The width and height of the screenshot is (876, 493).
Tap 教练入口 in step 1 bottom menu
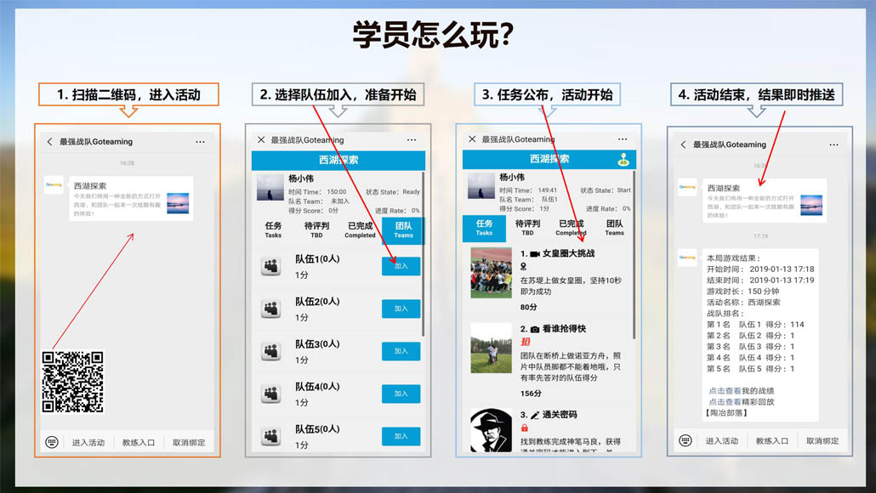(x=138, y=442)
